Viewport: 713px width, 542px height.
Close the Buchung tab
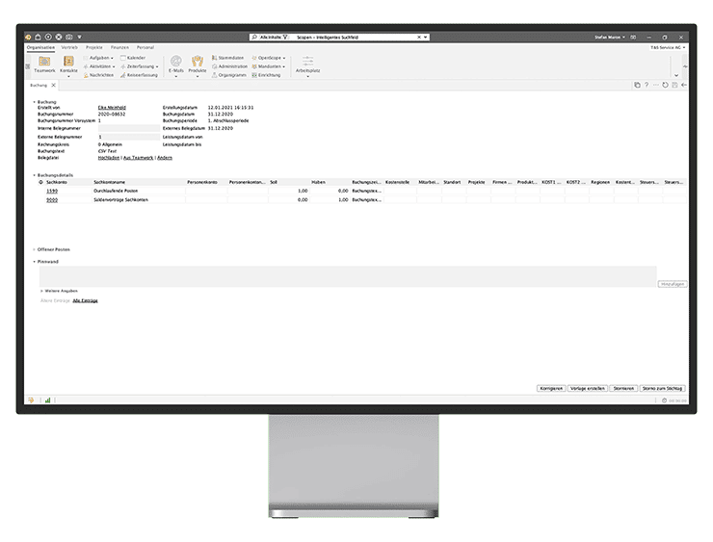tap(53, 85)
